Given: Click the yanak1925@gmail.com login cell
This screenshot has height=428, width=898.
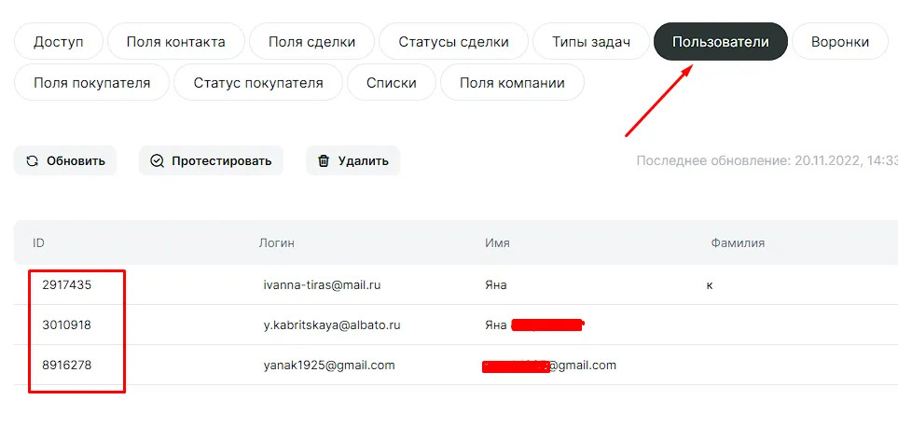Looking at the screenshot, I should click(329, 365).
